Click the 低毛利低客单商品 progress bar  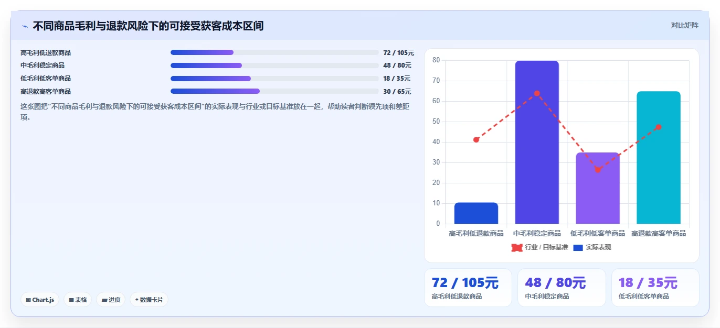[274, 79]
